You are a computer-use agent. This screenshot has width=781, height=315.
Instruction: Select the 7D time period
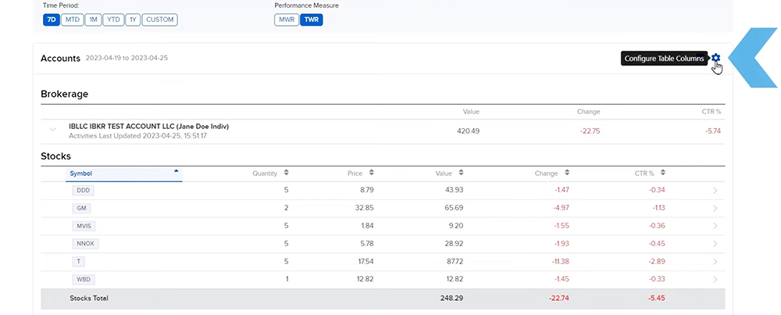(52, 20)
